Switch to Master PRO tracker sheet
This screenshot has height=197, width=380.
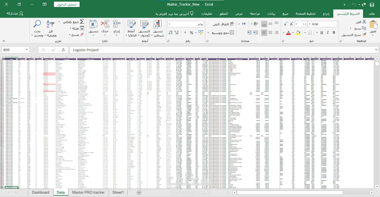(88, 192)
